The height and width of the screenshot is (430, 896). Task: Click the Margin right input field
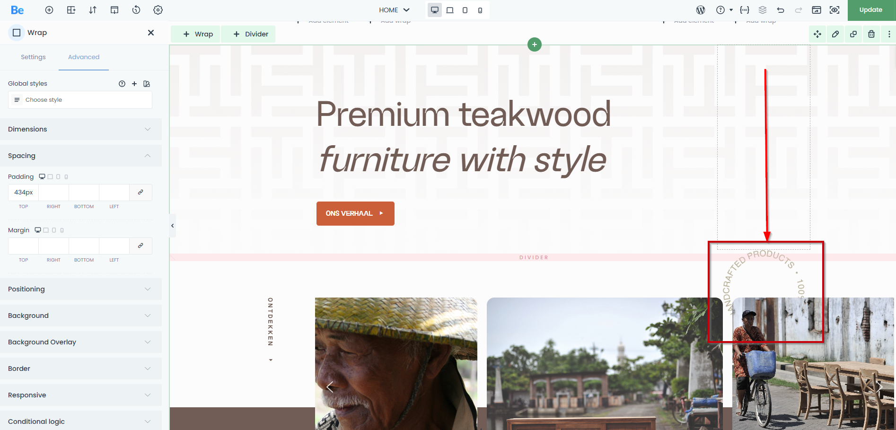[x=53, y=246]
